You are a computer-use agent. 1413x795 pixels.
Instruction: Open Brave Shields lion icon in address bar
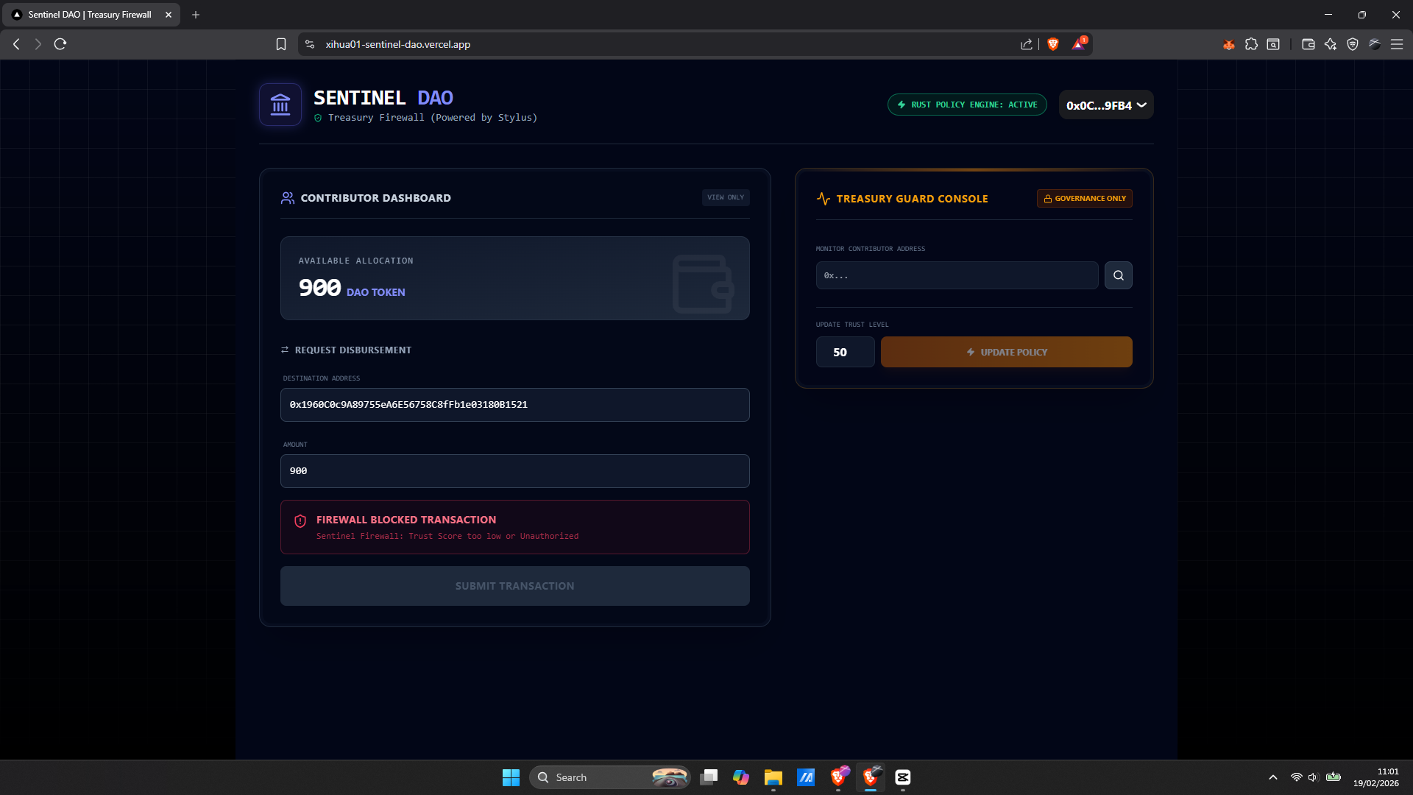coord(1053,44)
